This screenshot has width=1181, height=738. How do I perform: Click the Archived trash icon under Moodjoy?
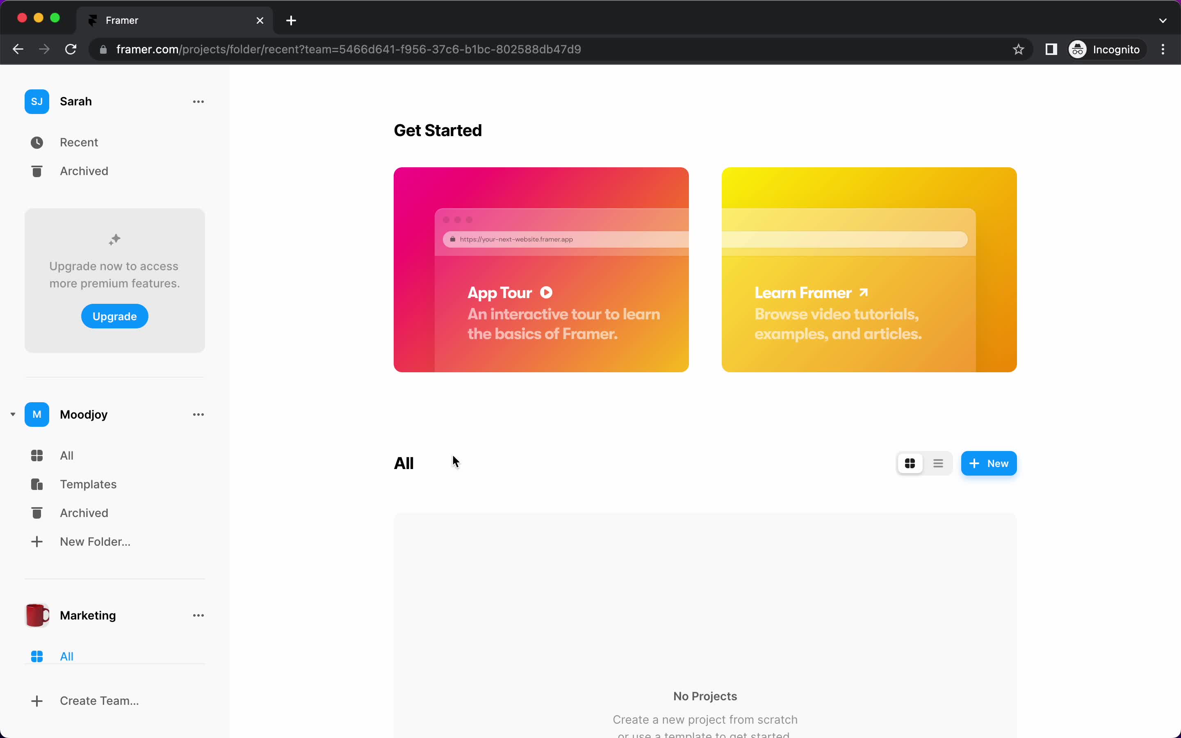point(36,512)
